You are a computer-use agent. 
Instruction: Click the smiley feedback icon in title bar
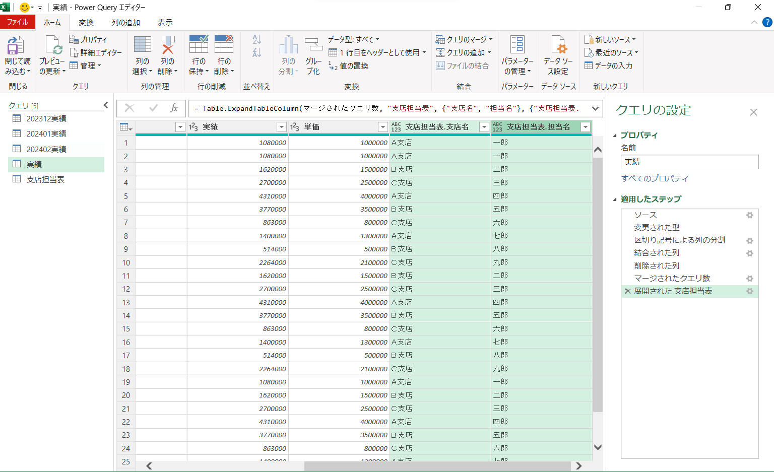(24, 7)
